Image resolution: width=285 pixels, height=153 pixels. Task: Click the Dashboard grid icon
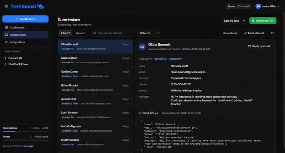pos(6,28)
